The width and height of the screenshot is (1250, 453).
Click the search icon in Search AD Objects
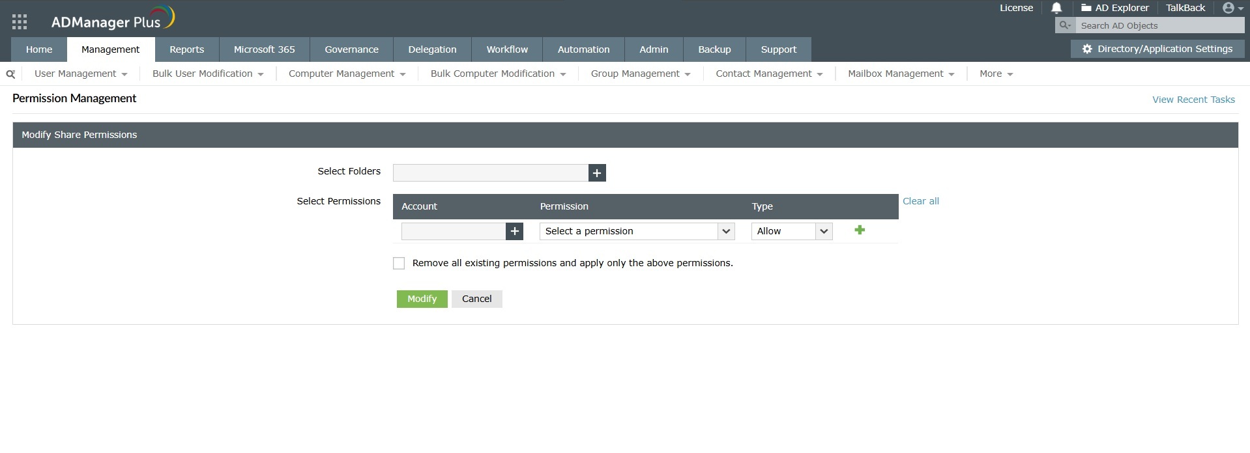(x=1065, y=25)
